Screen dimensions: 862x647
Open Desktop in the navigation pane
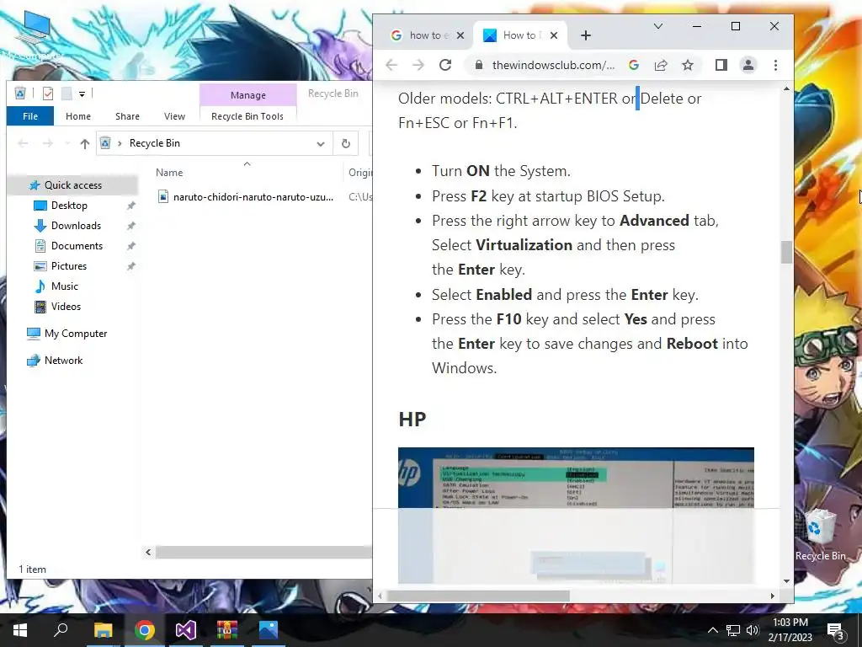69,206
